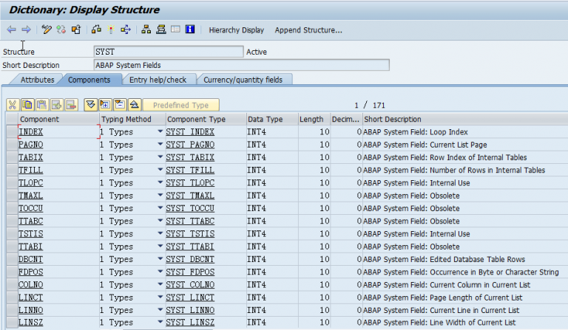The height and width of the screenshot is (330, 568).
Task: Click the blue Information icon in the toolbar
Action: point(190,30)
